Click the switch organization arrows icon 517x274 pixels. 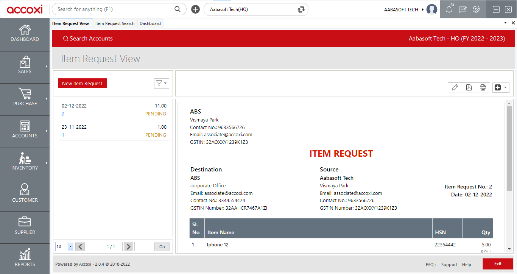point(301,9)
